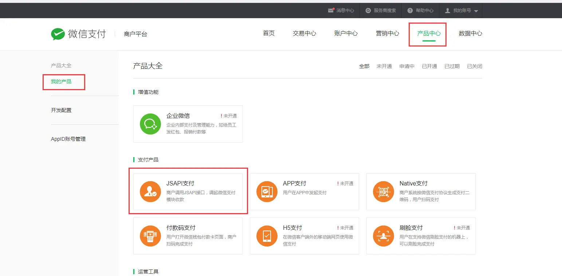The image size is (562, 276).
Task: Click the JSAPI支付 orange icon
Action: click(x=150, y=192)
